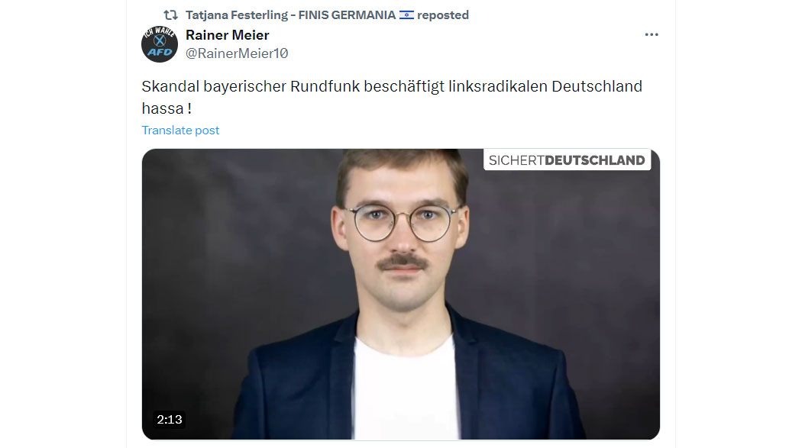The height and width of the screenshot is (448, 802).
Task: Open Rainer Meier's AFD profile avatar
Action: click(x=160, y=44)
